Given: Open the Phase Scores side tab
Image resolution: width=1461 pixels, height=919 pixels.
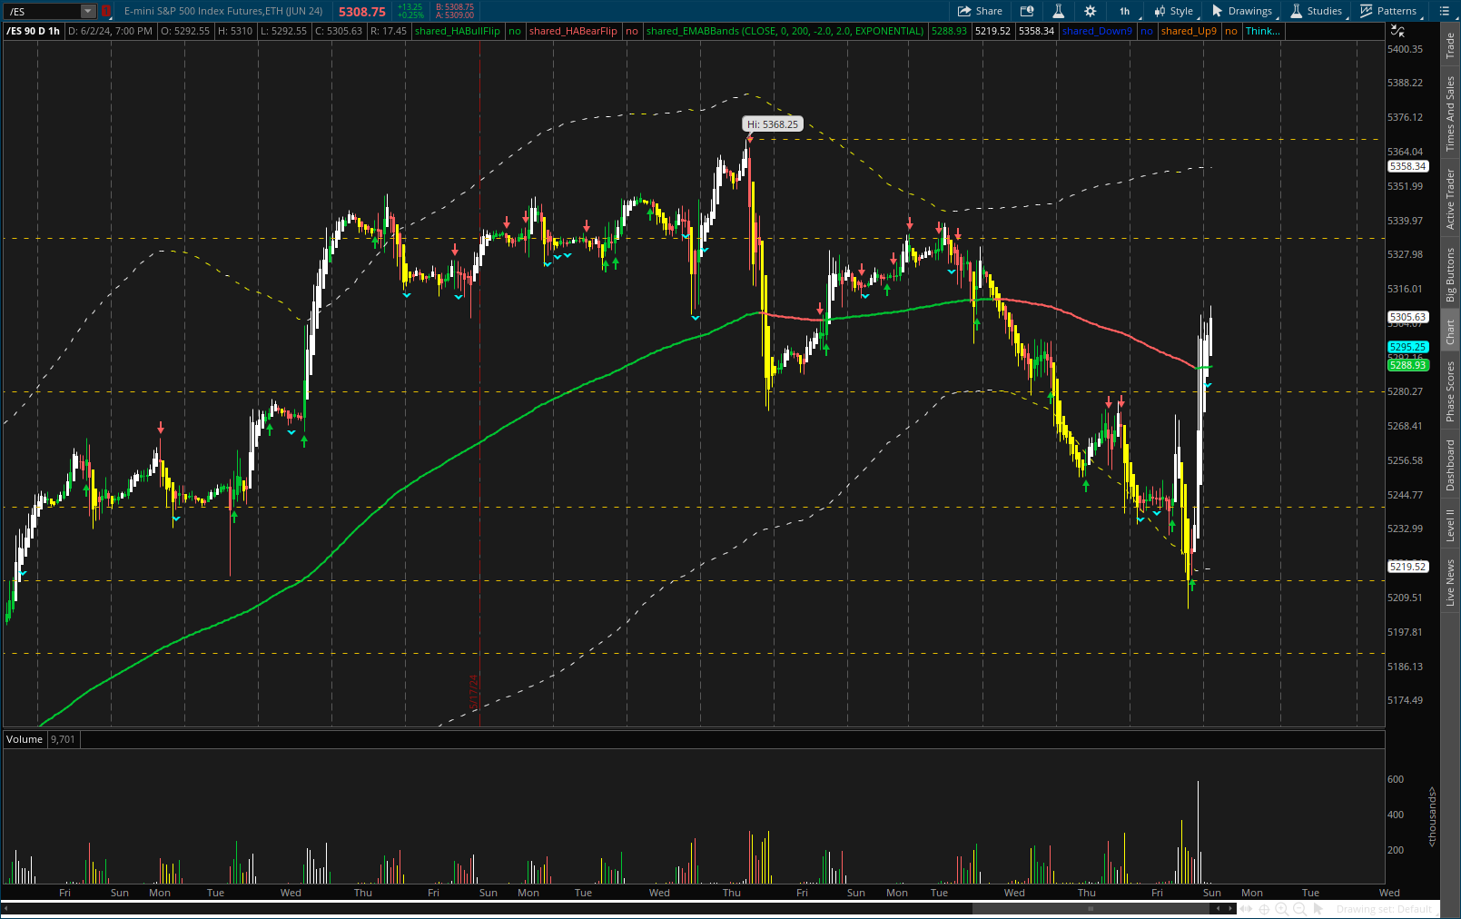Looking at the screenshot, I should pyautogui.click(x=1450, y=391).
